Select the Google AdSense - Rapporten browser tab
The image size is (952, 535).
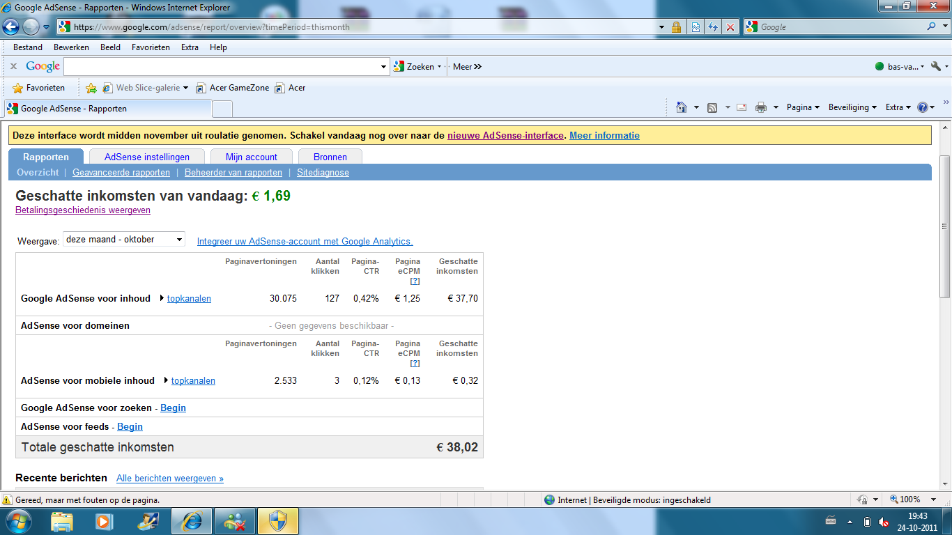[108, 109]
